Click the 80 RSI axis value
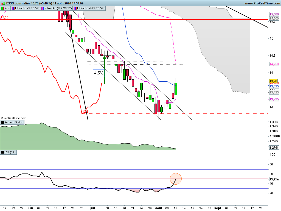Image resolution: width=281 pixels, height=211 pixels. click(271, 164)
